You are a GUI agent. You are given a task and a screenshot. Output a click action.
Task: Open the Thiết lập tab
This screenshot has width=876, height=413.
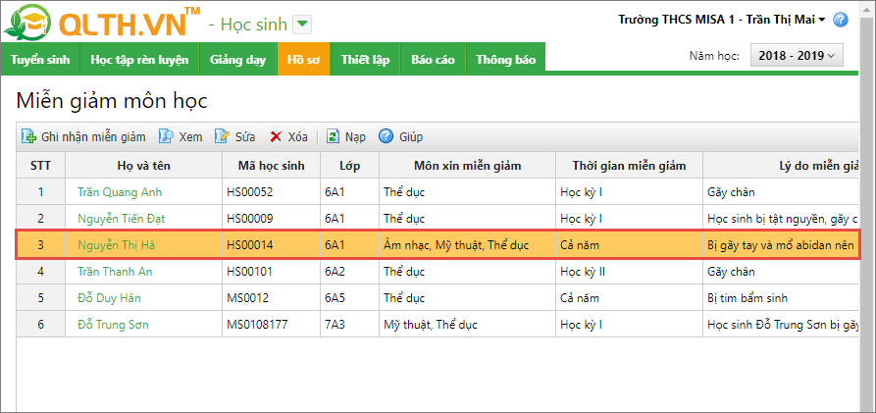[x=365, y=60]
